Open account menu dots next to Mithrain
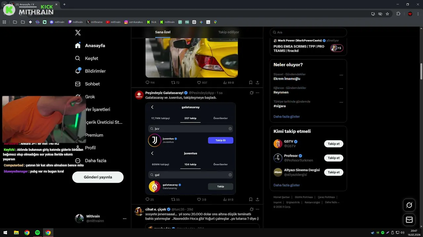 pyautogui.click(x=125, y=219)
